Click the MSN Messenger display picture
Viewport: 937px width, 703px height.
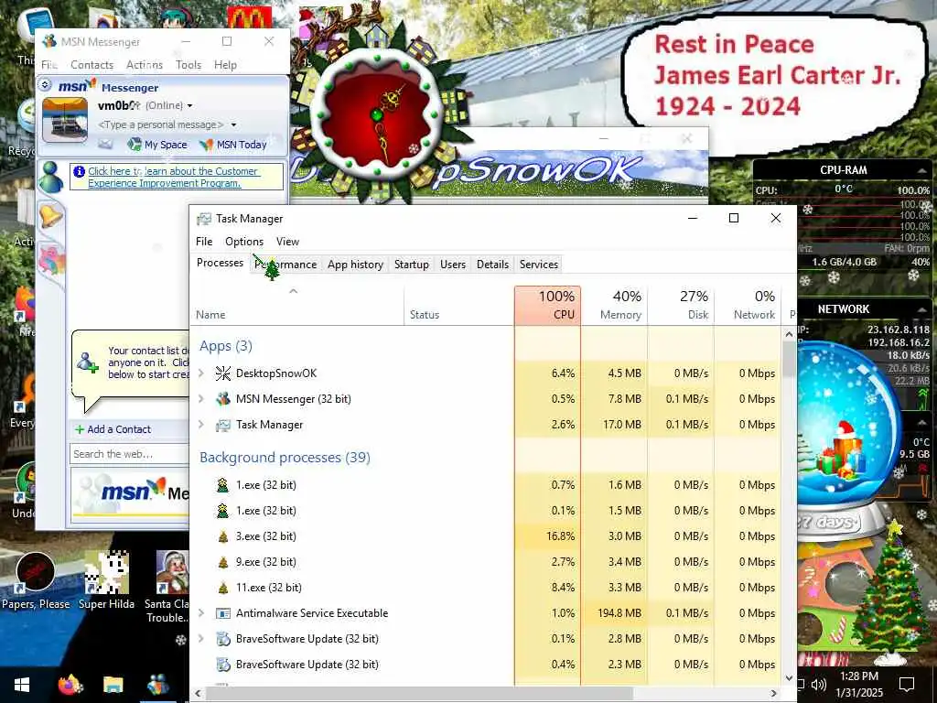(x=65, y=120)
